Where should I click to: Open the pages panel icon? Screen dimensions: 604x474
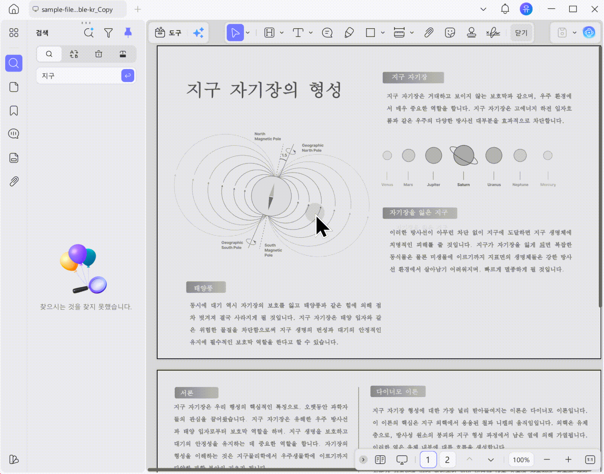pyautogui.click(x=14, y=87)
